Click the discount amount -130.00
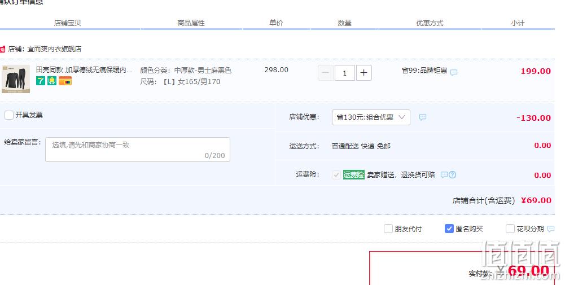This screenshot has width=565, height=285. tap(533, 118)
